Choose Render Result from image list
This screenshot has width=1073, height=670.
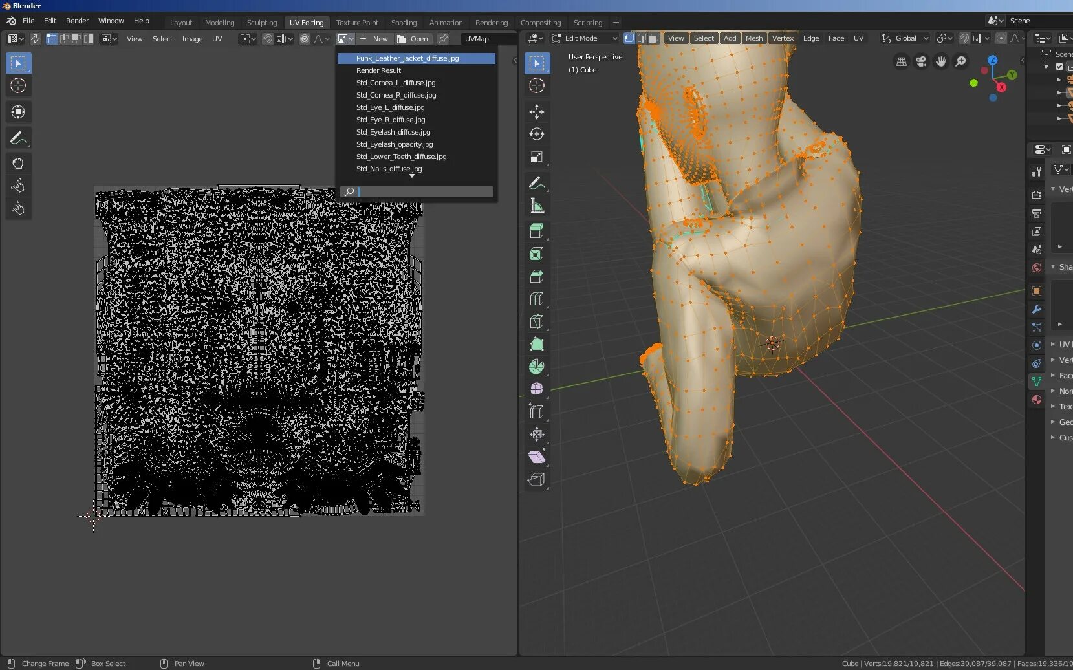(x=417, y=70)
